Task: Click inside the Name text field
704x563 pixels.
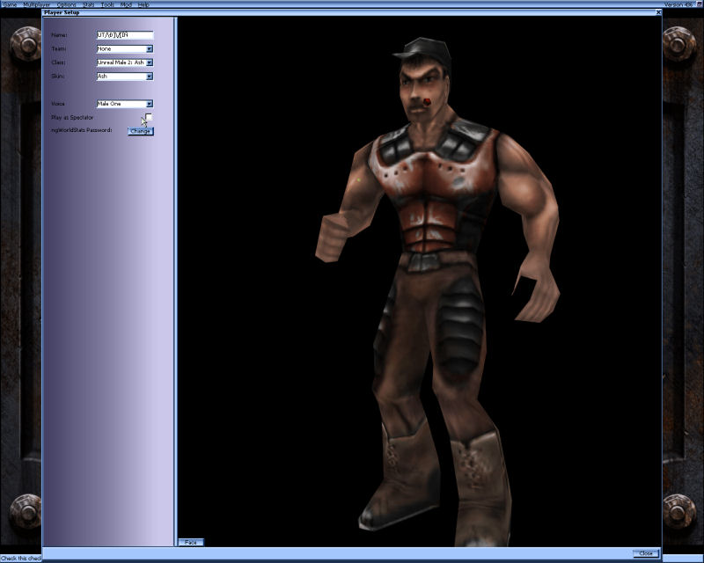Action: coord(123,34)
